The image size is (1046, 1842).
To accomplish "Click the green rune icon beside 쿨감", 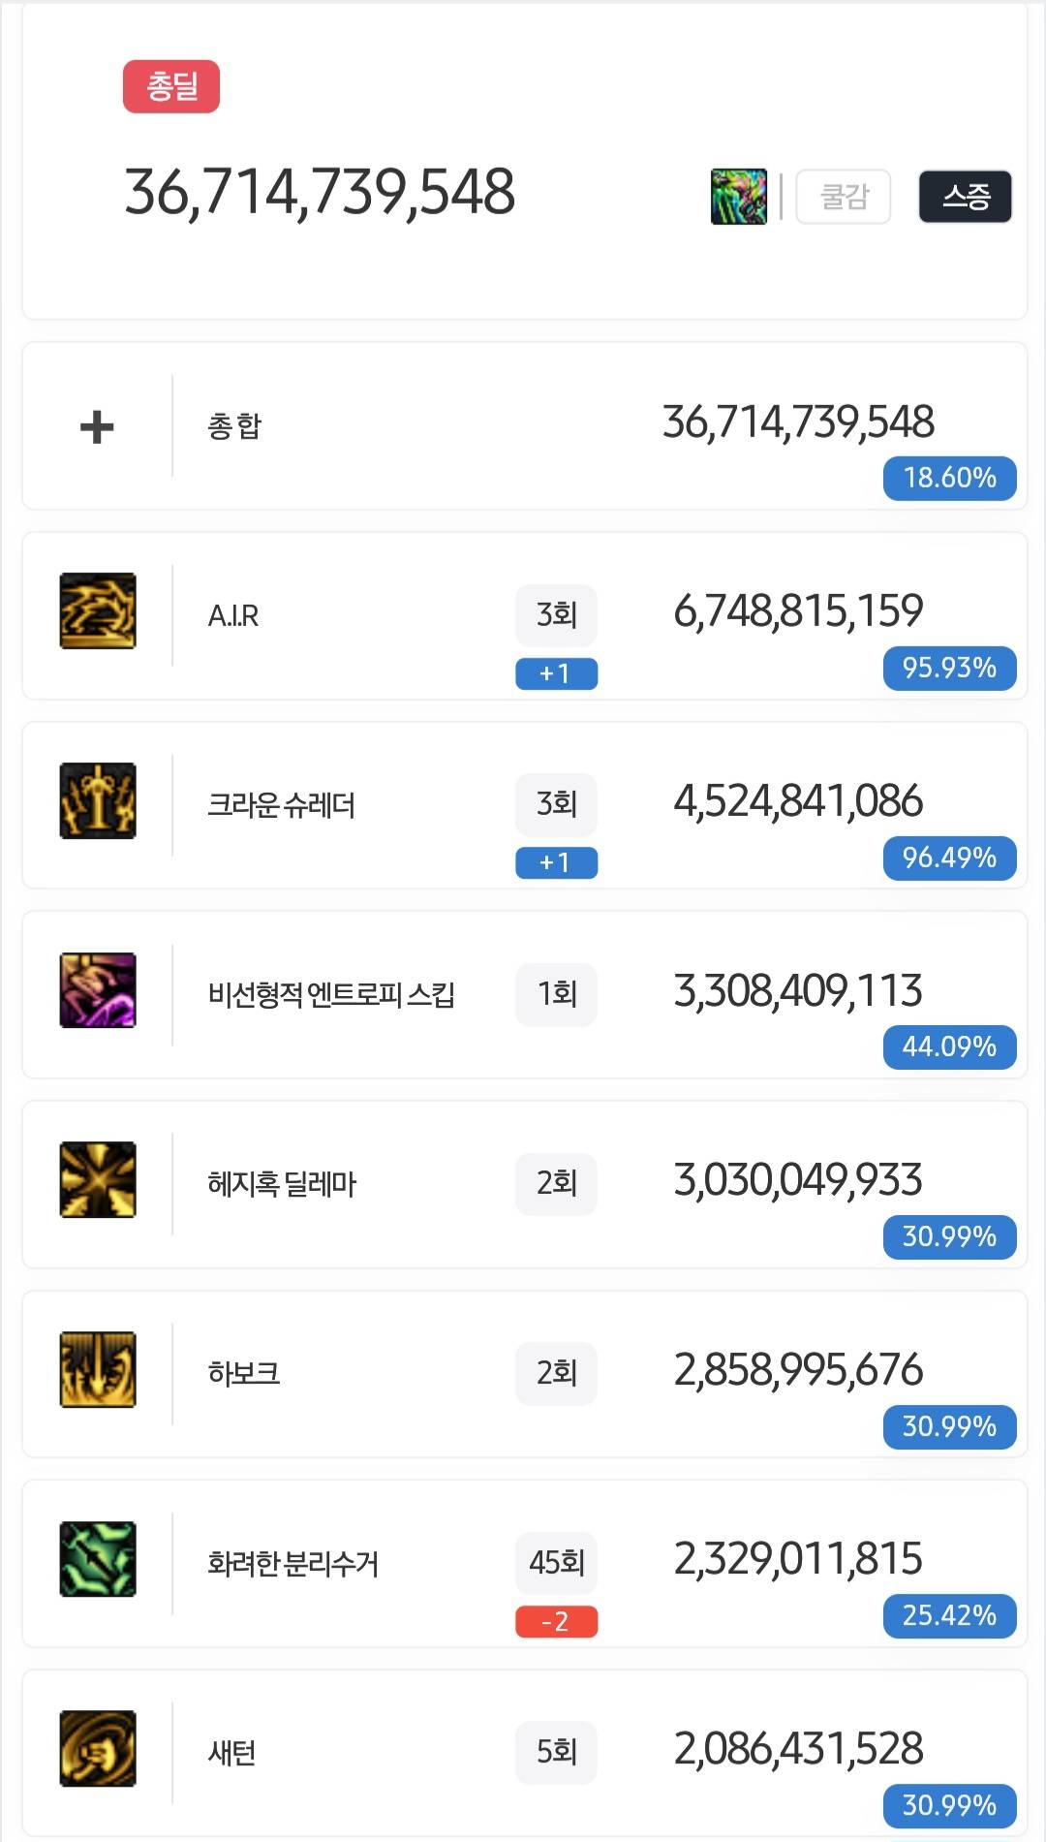I will coord(738,197).
